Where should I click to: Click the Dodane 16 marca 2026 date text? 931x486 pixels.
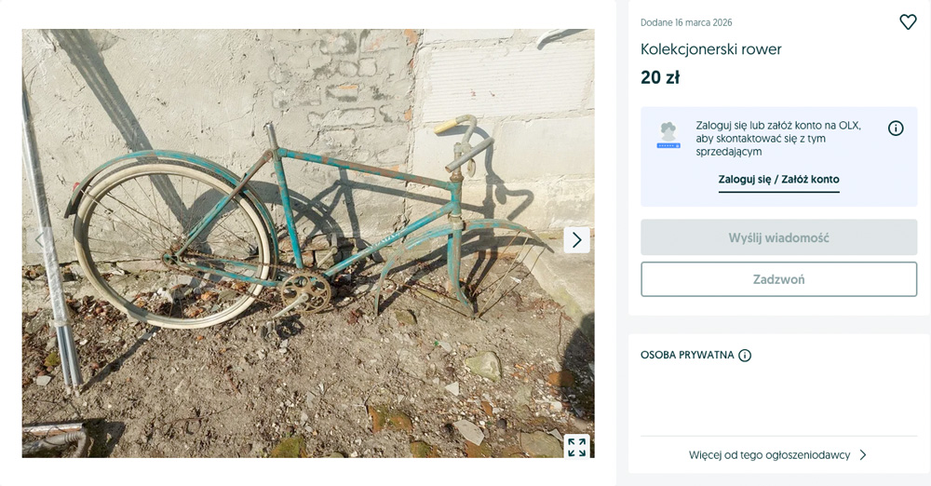(x=686, y=22)
